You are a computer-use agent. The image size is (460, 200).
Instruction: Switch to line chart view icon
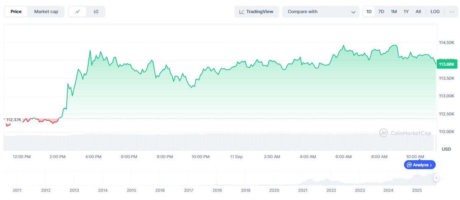[78, 11]
